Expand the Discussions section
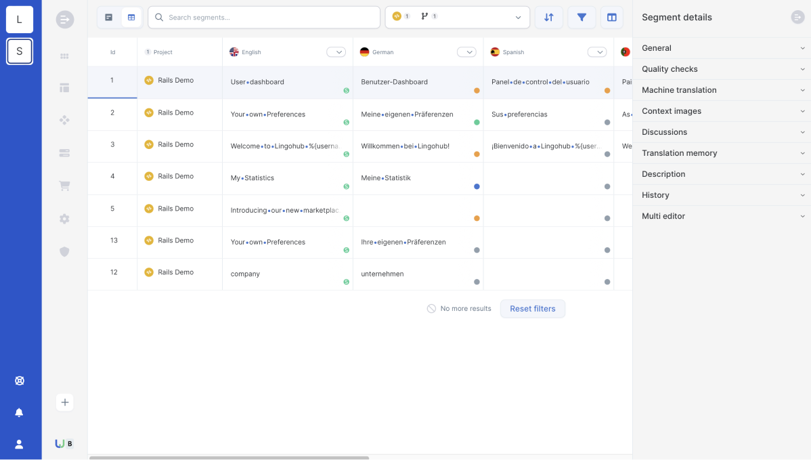Image resolution: width=811 pixels, height=460 pixels. [722, 133]
